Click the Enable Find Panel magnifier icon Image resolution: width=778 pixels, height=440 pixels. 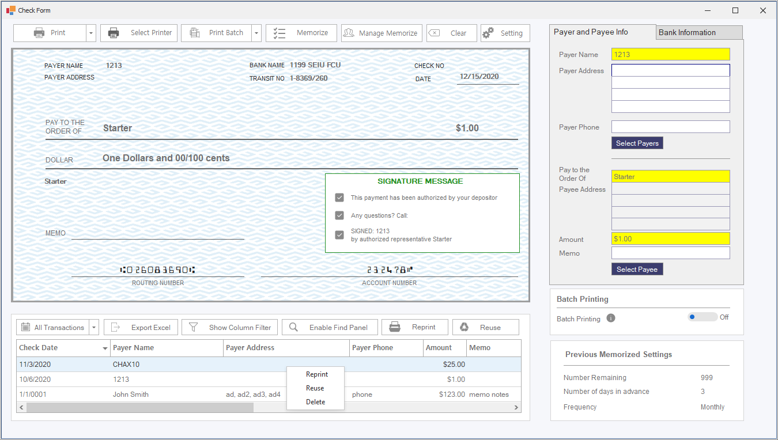point(293,327)
